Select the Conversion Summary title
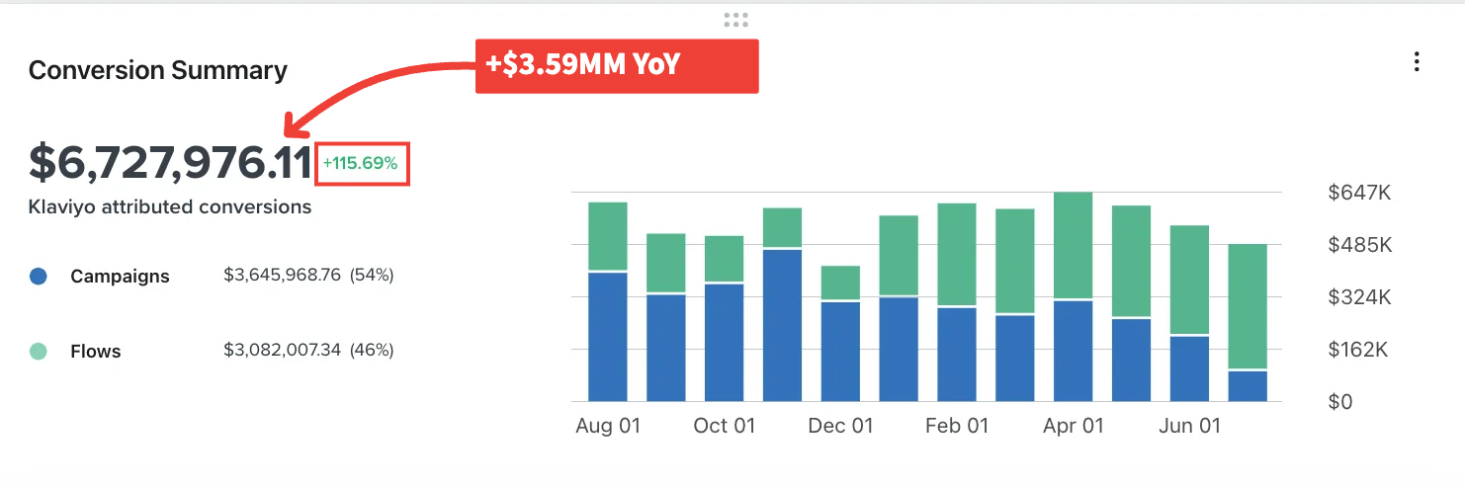 [158, 70]
